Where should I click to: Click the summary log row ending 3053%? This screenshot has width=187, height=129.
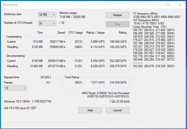pos(154,66)
